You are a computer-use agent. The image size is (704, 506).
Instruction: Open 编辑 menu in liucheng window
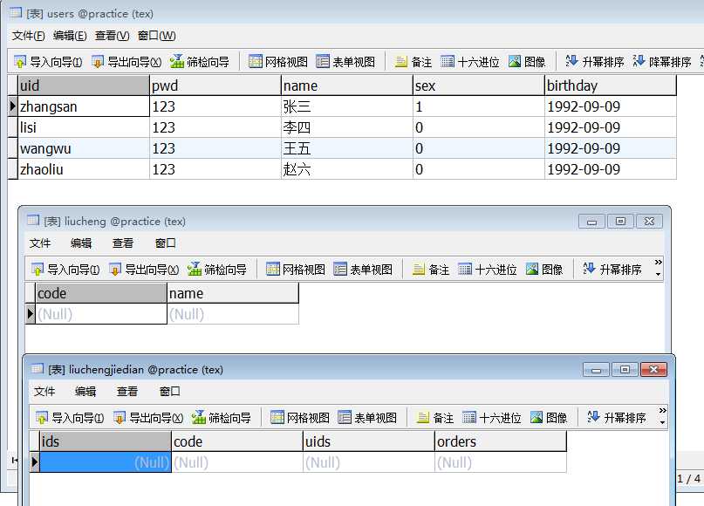point(81,243)
